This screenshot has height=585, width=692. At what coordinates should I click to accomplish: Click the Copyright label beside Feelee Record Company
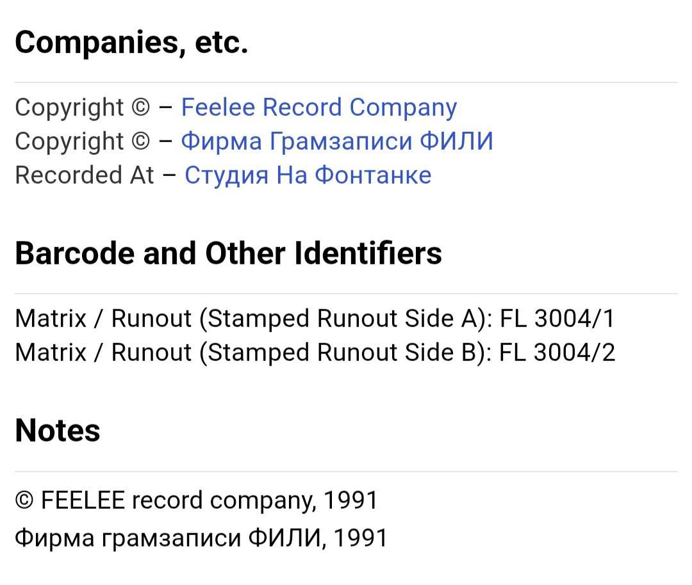click(69, 108)
